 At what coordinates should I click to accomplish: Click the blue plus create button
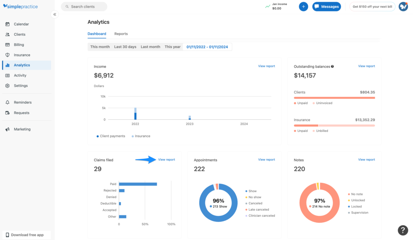303,6
